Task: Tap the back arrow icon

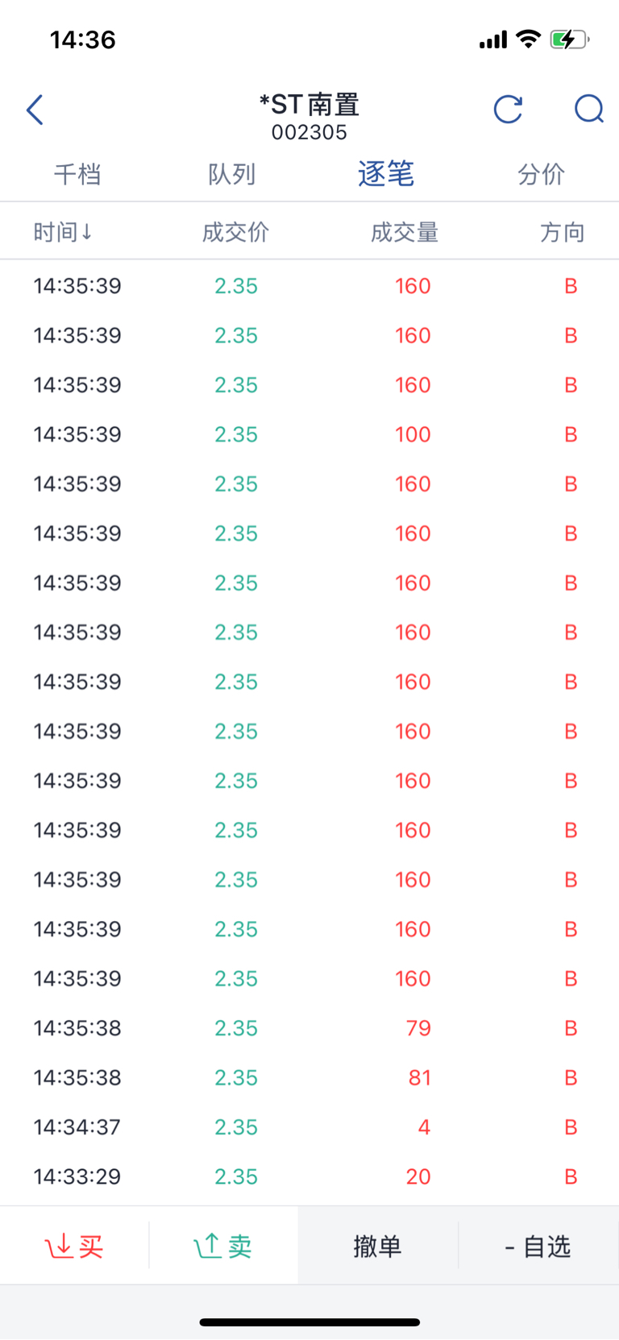Action: click(x=35, y=110)
